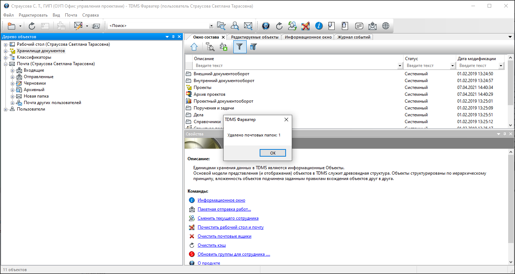The image size is (515, 274).
Task: Click the blue information window icon in toolbar
Action: tap(319, 26)
